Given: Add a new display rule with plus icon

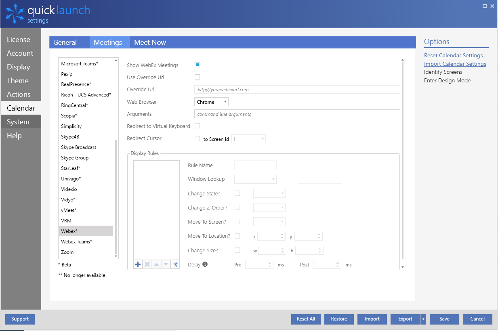Looking at the screenshot, I should tap(138, 264).
